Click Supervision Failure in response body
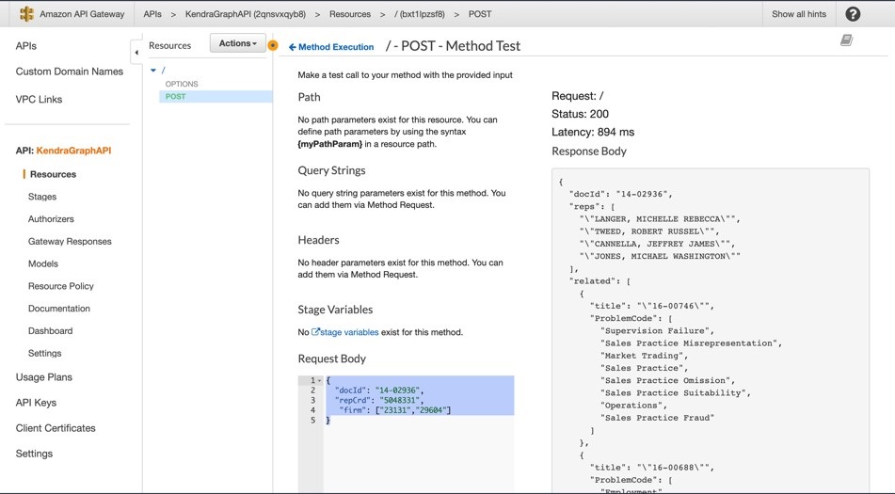Screen dimensions: 895x494 (x=656, y=331)
